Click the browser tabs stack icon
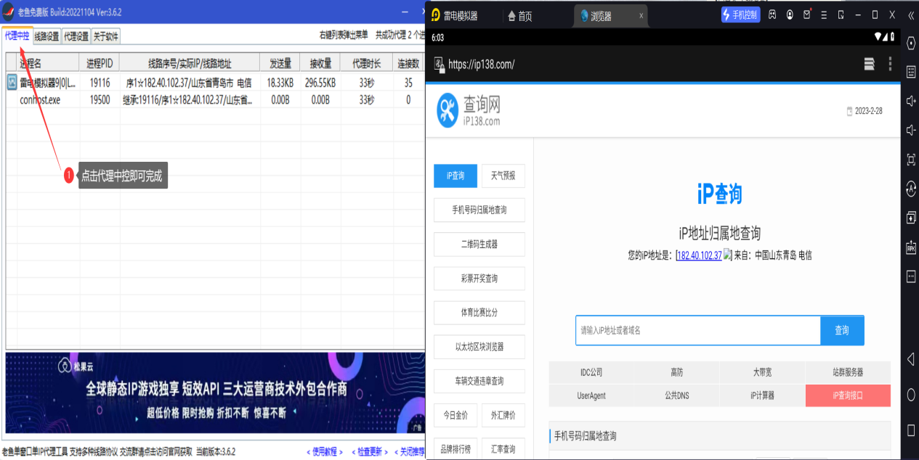The image size is (919, 460). click(x=869, y=64)
